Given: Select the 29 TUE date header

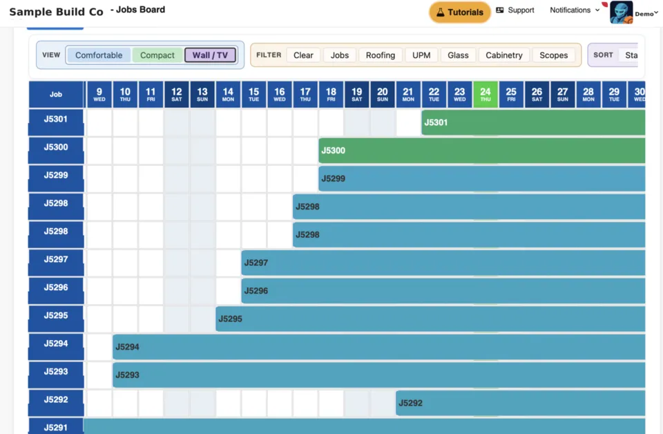Looking at the screenshot, I should (614, 94).
